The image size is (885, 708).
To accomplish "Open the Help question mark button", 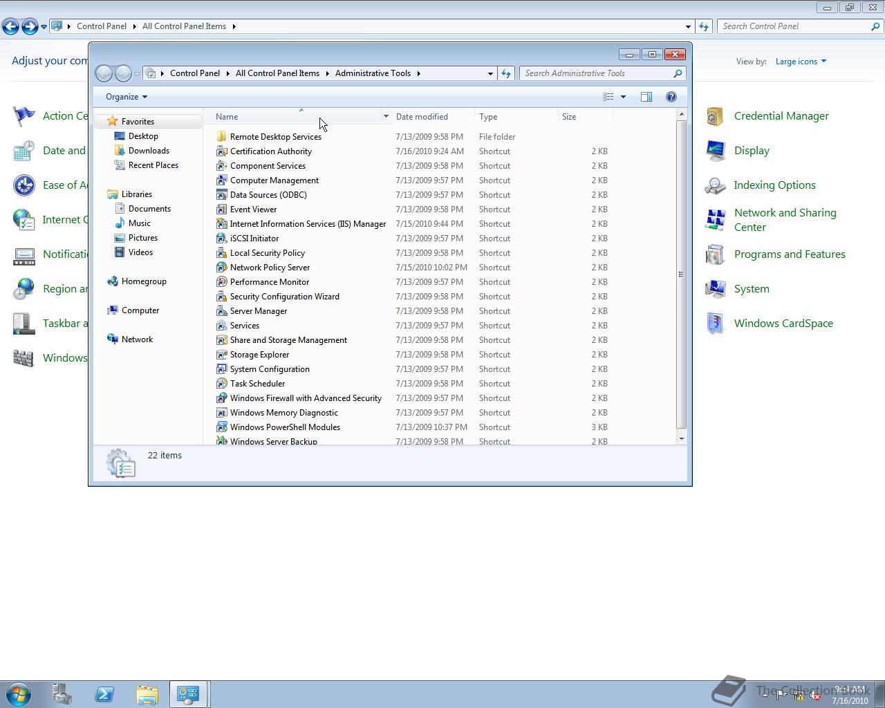I will coord(671,97).
